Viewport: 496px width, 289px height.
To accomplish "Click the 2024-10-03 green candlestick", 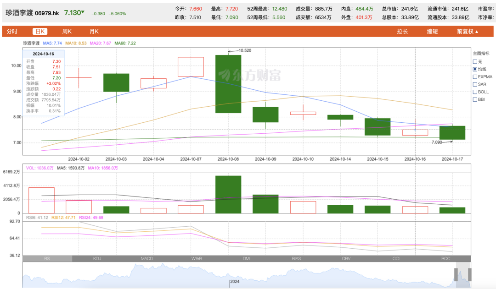I will click(x=116, y=82).
